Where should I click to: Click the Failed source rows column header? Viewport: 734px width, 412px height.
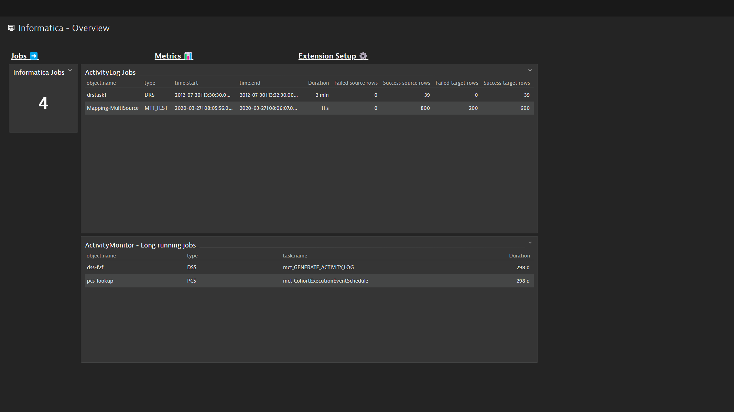coord(356,83)
